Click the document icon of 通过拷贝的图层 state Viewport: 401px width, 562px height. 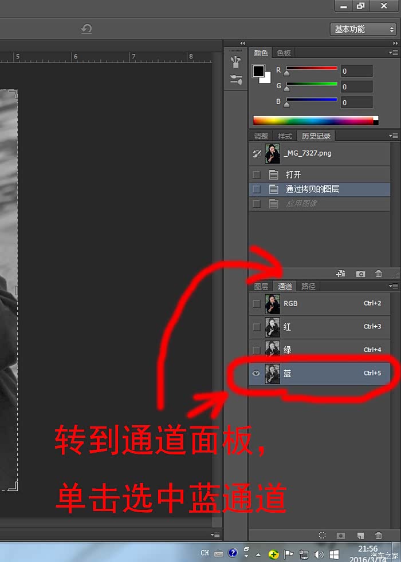tap(273, 189)
